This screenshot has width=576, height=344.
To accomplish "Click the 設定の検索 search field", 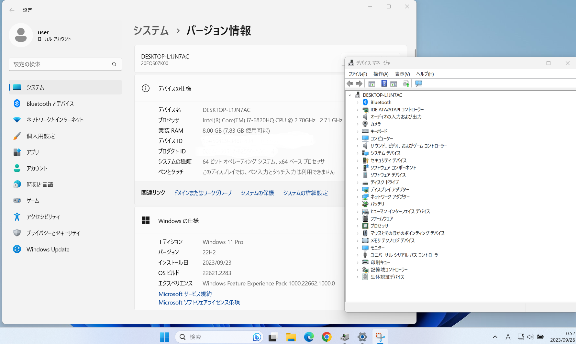I will [65, 64].
